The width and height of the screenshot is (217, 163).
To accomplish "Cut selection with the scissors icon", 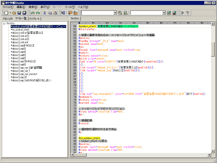I will click(x=44, y=13).
